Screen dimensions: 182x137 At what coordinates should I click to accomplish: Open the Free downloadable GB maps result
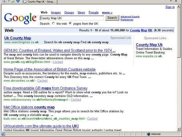point(45,88)
